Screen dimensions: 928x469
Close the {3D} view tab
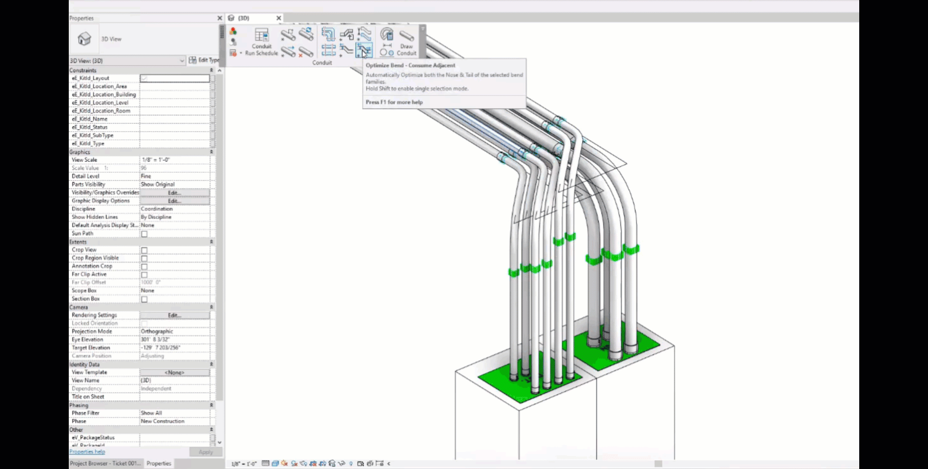(x=278, y=18)
